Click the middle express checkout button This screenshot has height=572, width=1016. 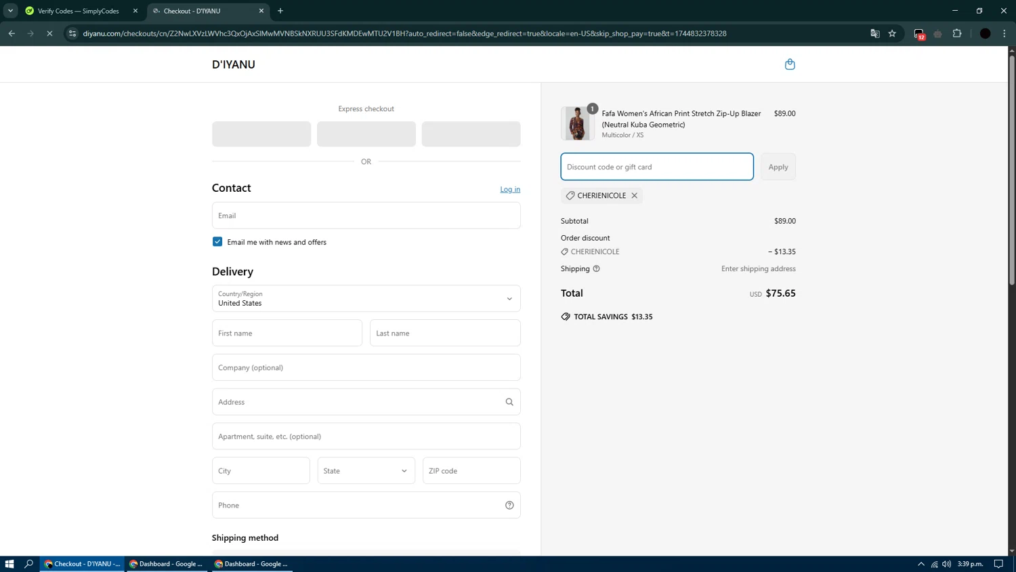(366, 134)
